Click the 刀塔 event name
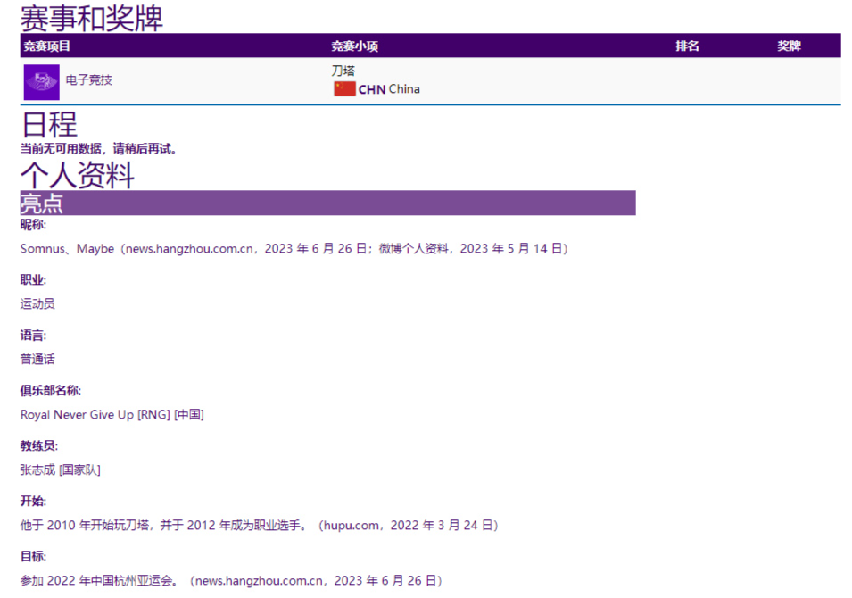Image resolution: width=852 pixels, height=598 pixels. click(343, 71)
